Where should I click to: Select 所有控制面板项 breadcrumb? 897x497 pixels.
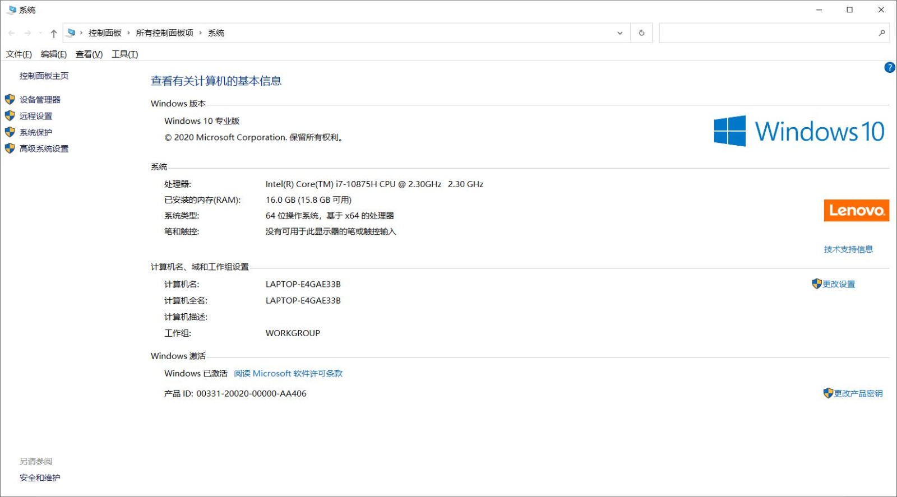pyautogui.click(x=164, y=33)
